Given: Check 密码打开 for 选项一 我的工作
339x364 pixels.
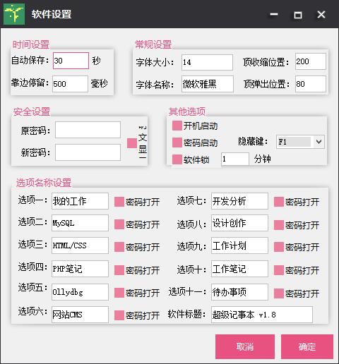Looking at the screenshot, I should point(119,202).
